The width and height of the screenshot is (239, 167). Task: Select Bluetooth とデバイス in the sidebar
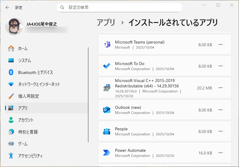click(x=35, y=72)
